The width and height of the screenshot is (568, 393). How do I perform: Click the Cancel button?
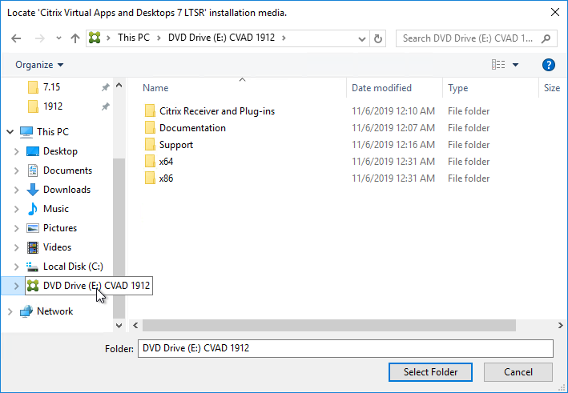point(518,372)
